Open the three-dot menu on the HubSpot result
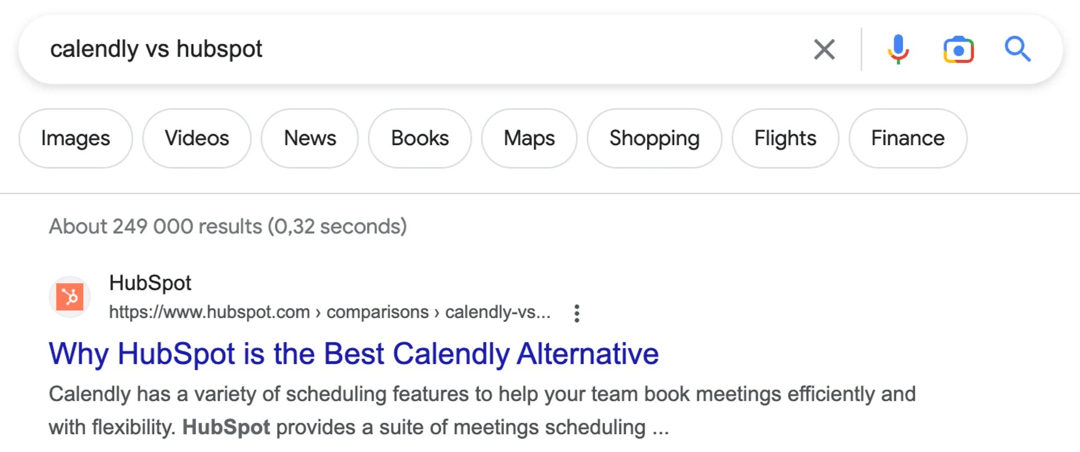 pyautogui.click(x=576, y=312)
